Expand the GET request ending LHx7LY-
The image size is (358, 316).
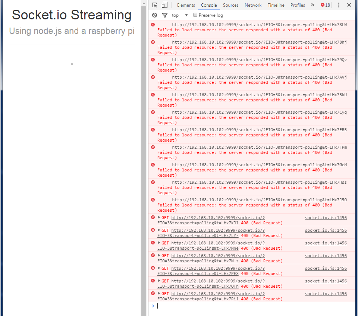159,230
